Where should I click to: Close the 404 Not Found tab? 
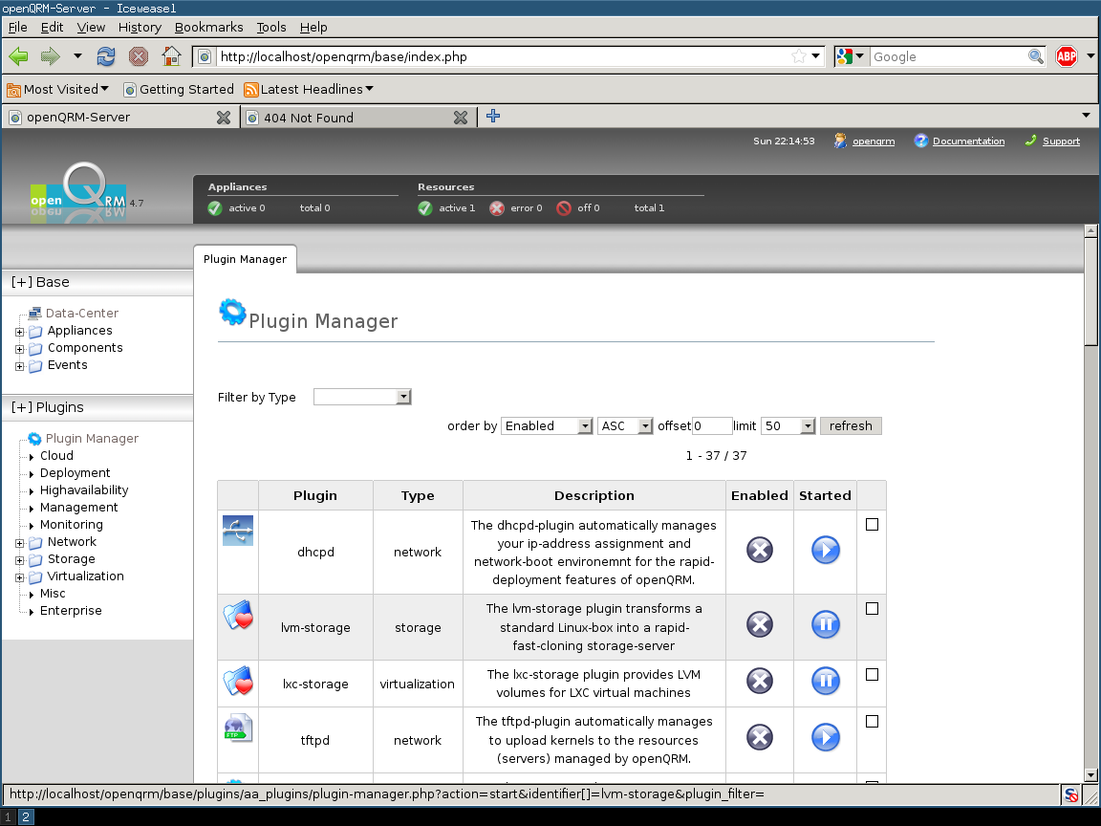click(461, 118)
